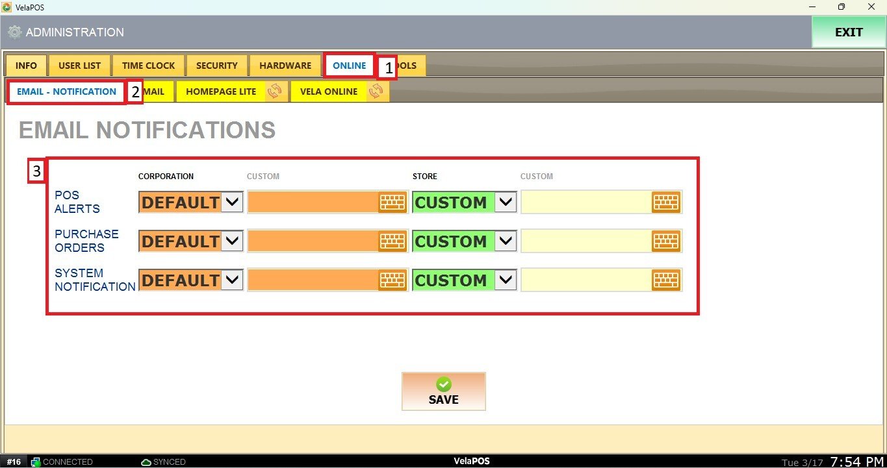This screenshot has width=887, height=468.
Task: Expand POS Alerts store CUSTOM dropdown
Action: click(x=506, y=203)
